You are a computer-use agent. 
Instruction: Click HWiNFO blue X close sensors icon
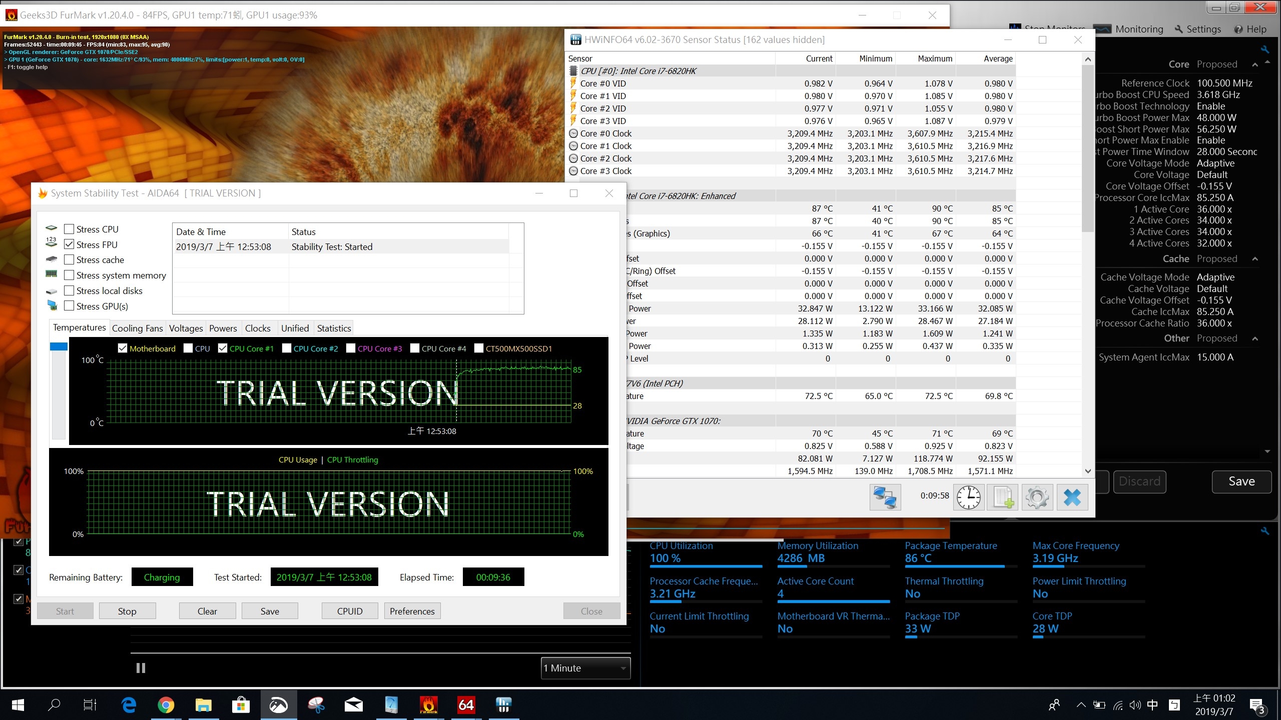click(1072, 497)
